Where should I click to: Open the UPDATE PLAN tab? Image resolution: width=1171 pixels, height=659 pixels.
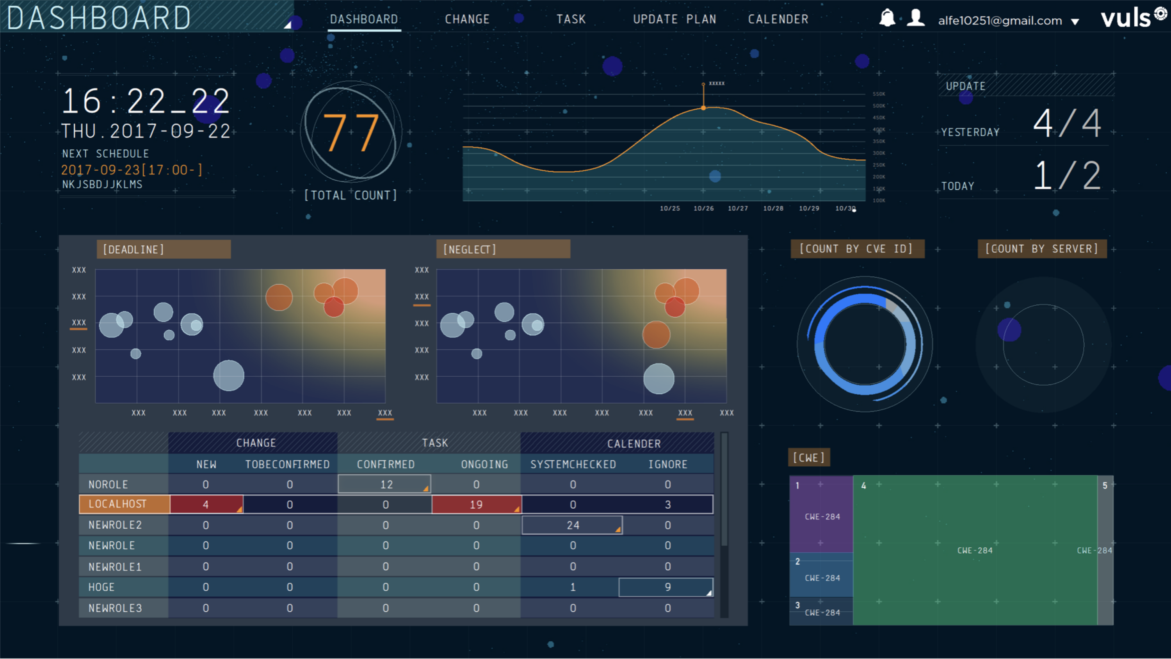(674, 19)
